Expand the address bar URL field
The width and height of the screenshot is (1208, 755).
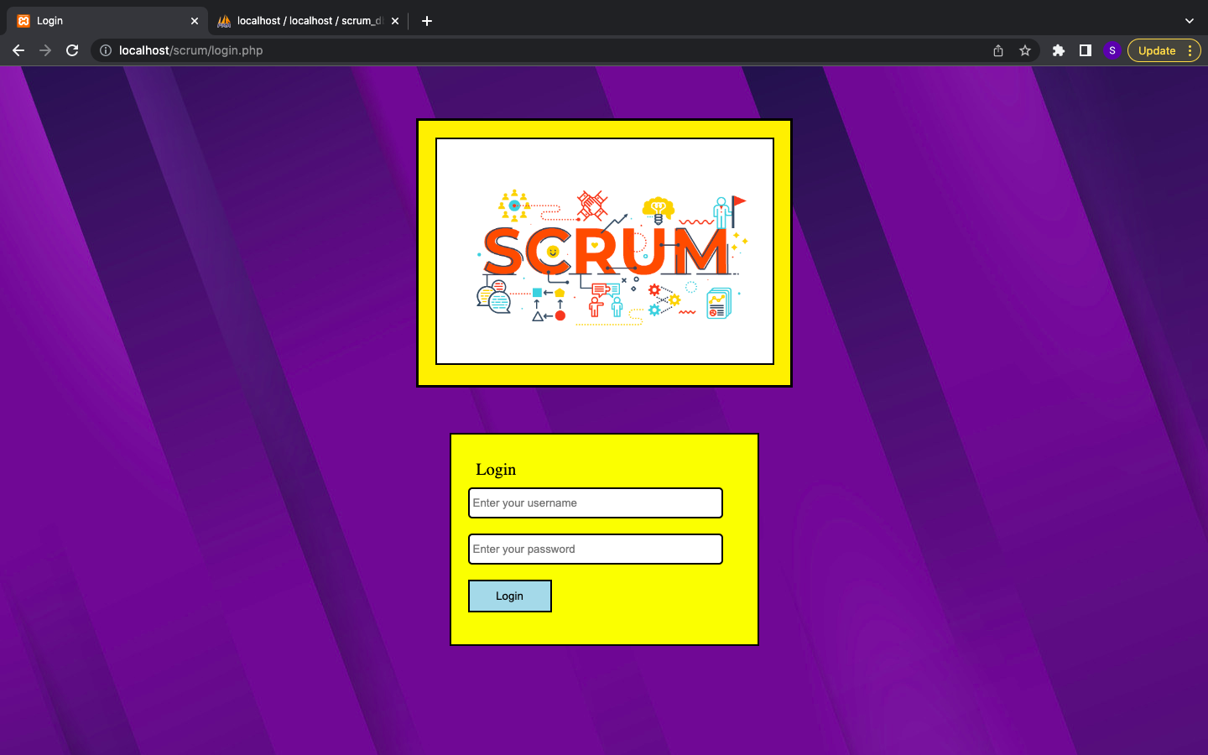tap(503, 50)
